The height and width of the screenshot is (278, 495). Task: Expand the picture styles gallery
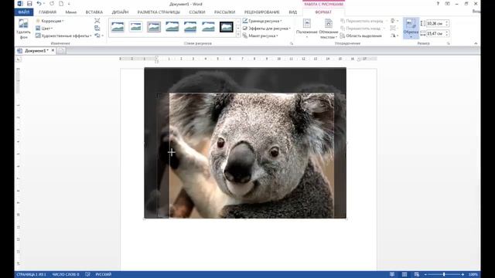click(x=238, y=34)
